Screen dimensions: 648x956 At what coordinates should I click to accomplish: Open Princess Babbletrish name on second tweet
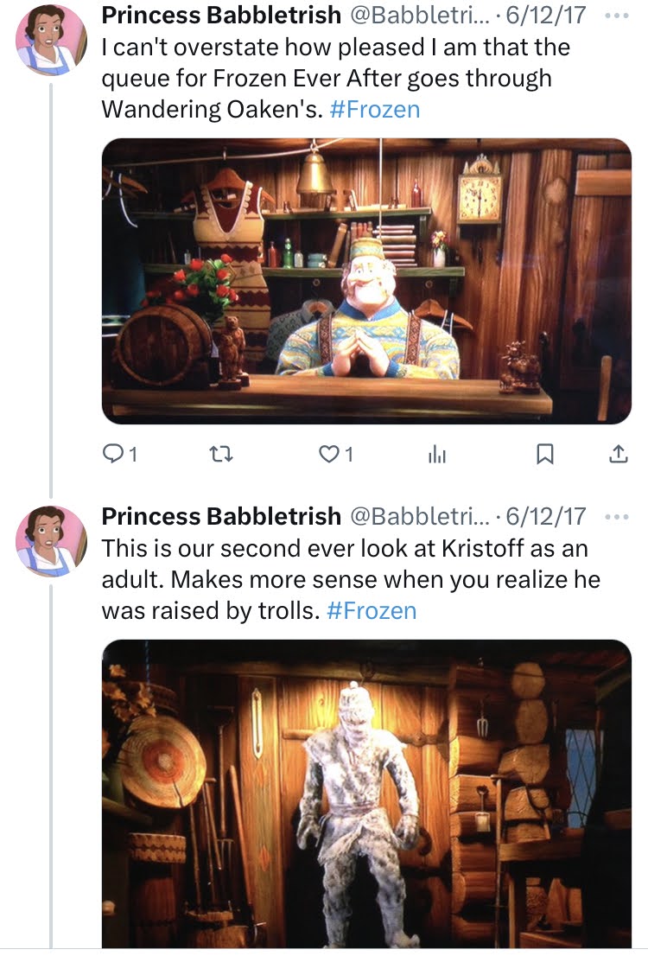[x=221, y=517]
